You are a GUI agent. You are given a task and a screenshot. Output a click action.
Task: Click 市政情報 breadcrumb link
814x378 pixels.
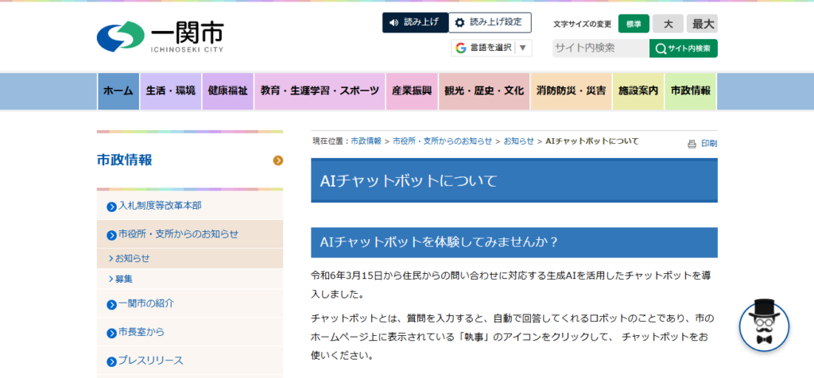[x=366, y=141]
